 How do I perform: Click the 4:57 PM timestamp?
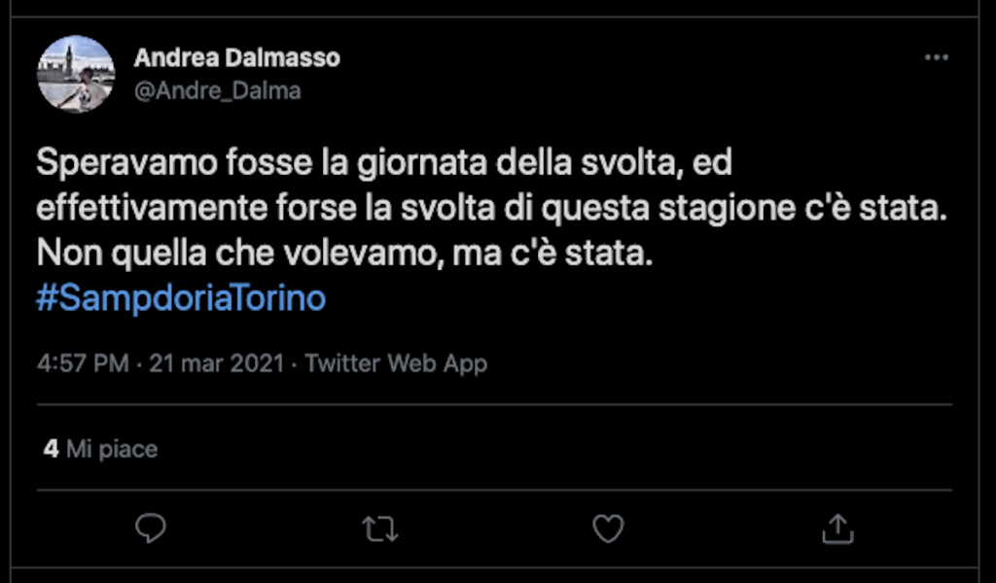pyautogui.click(x=82, y=364)
